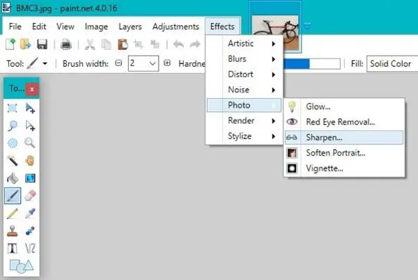Open the Edit menu
Image resolution: width=418 pixels, height=280 pixels.
pos(39,26)
